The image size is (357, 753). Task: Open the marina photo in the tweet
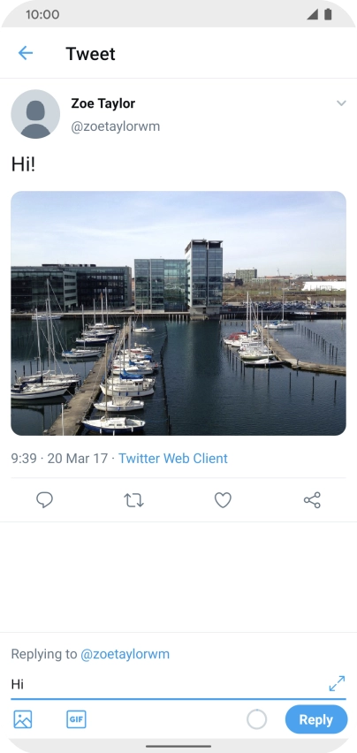pyautogui.click(x=178, y=313)
